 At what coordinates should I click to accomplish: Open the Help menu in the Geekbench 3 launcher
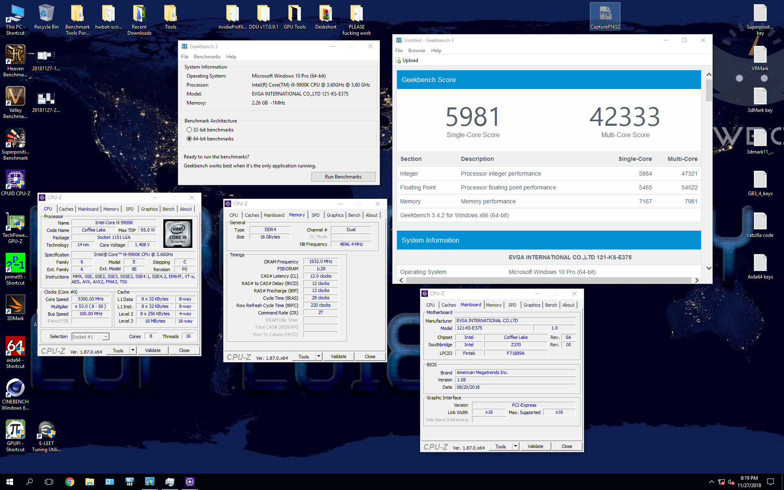click(x=231, y=57)
